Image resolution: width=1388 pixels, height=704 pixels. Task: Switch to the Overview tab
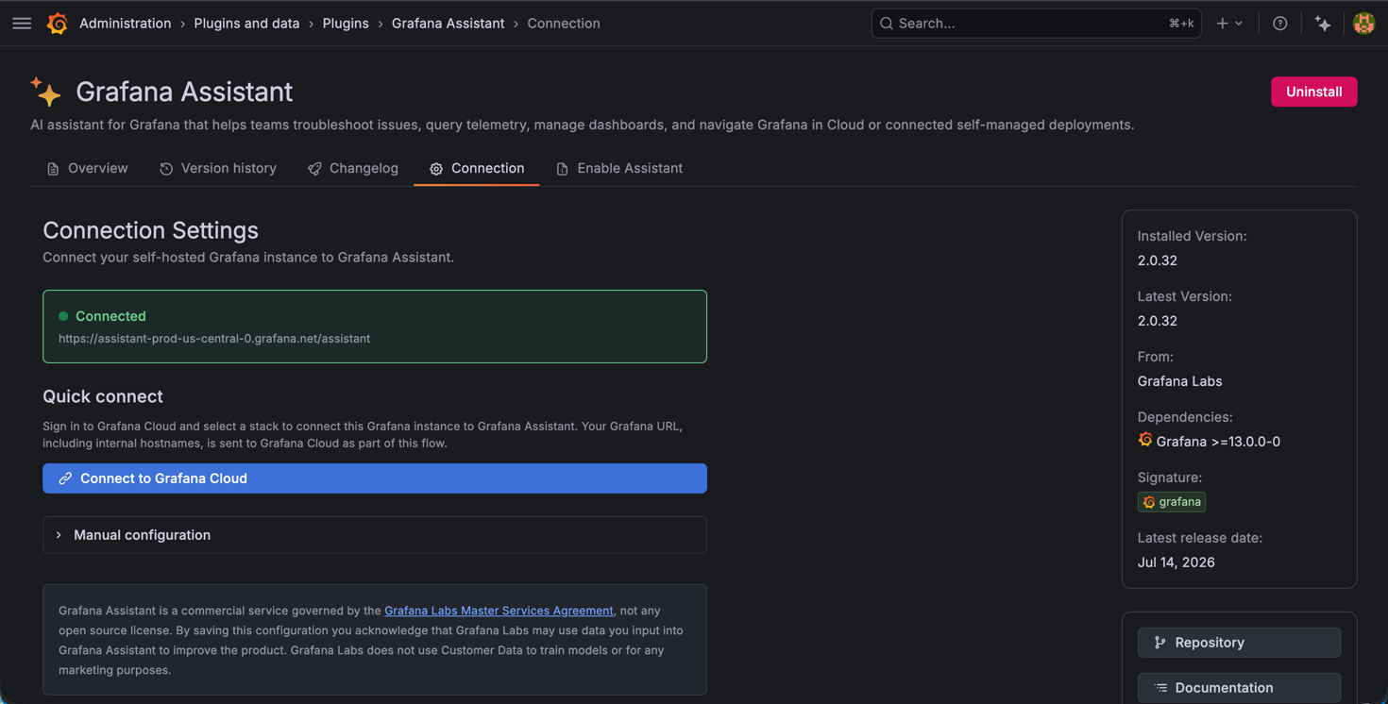click(87, 168)
